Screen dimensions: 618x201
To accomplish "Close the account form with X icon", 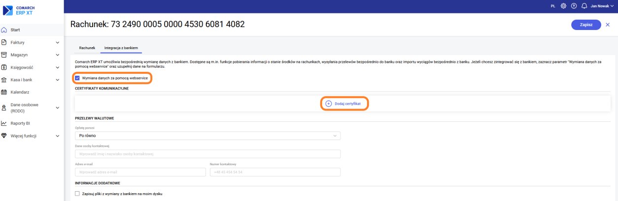I will (x=608, y=25).
